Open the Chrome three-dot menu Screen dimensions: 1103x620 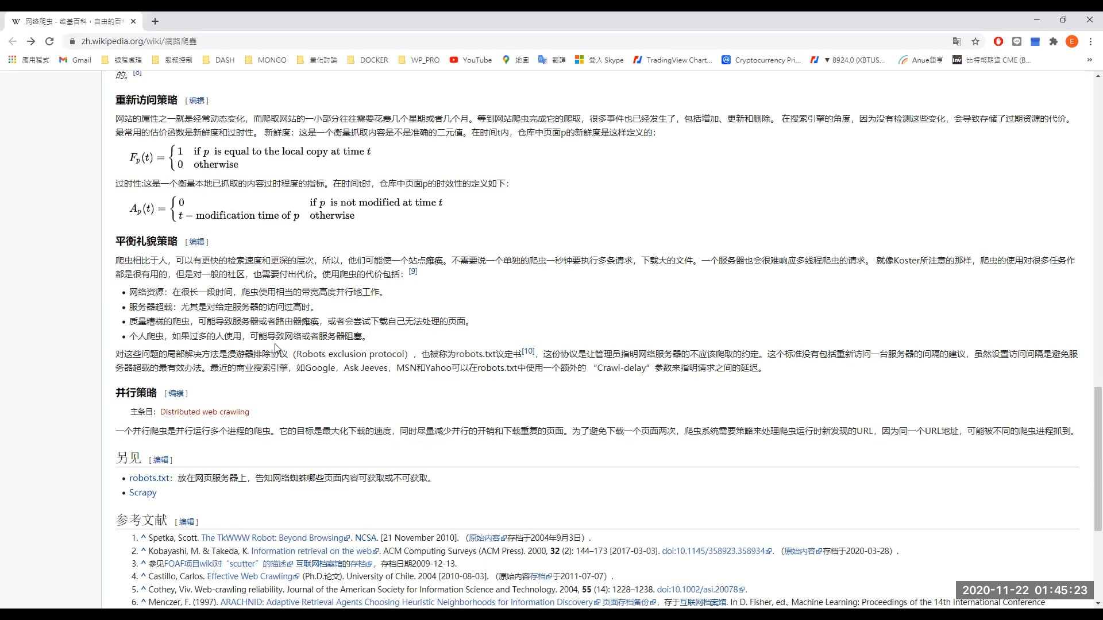tap(1091, 41)
